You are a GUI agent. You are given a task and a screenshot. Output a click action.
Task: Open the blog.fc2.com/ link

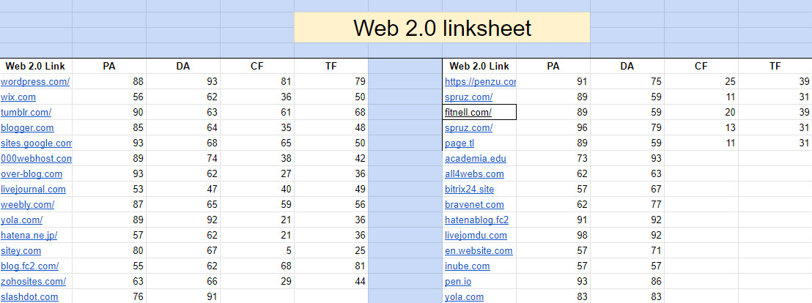[29, 266]
